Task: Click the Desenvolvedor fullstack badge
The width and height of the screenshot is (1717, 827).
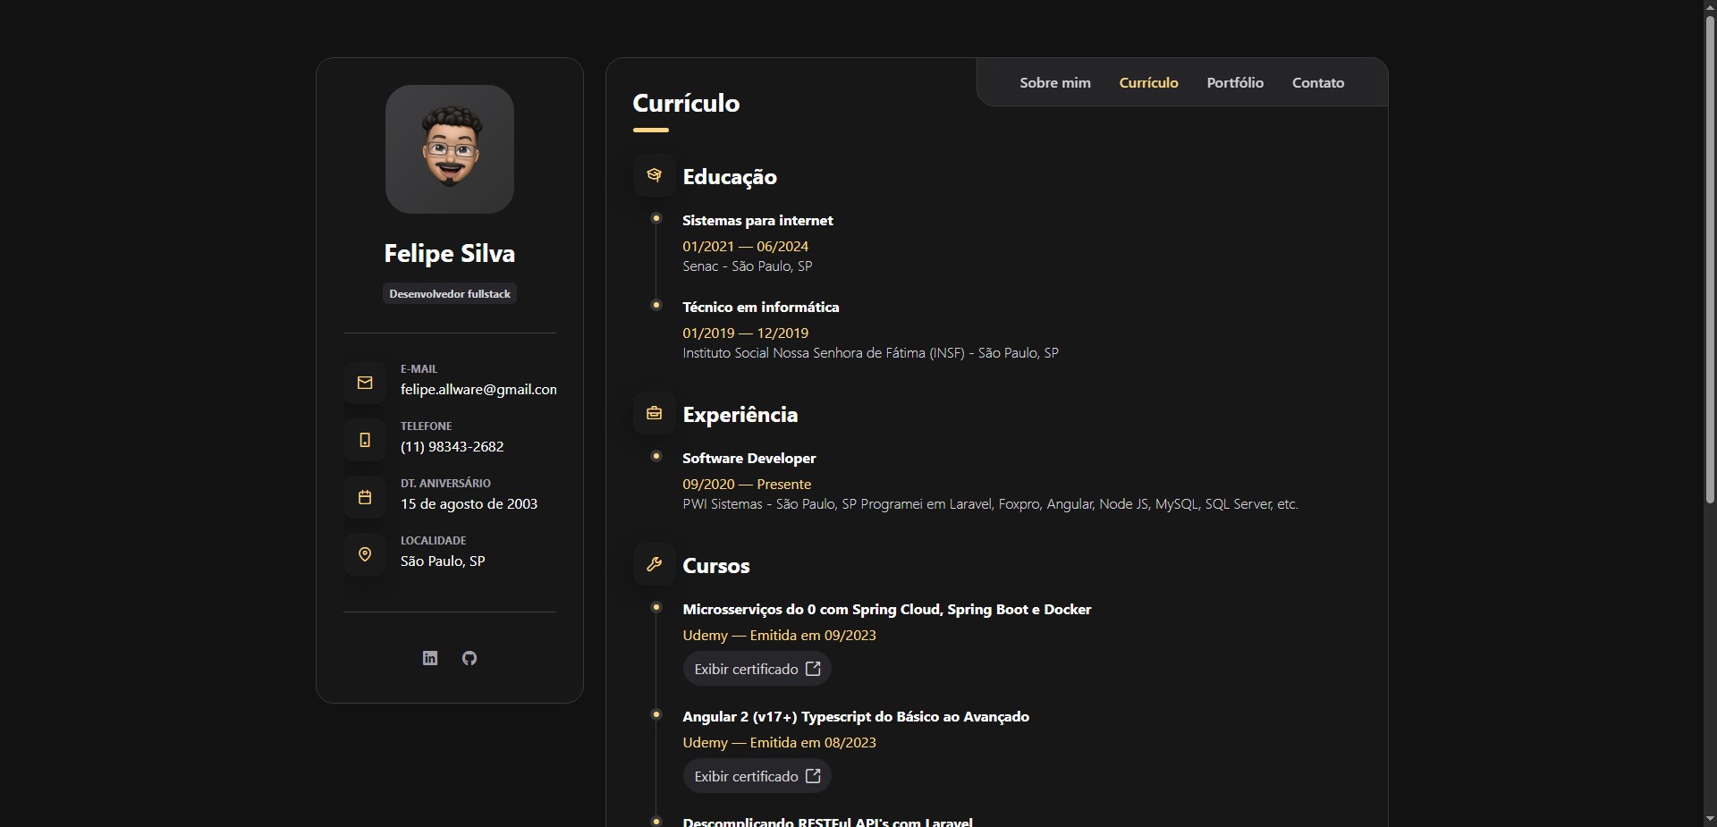Action: point(450,293)
